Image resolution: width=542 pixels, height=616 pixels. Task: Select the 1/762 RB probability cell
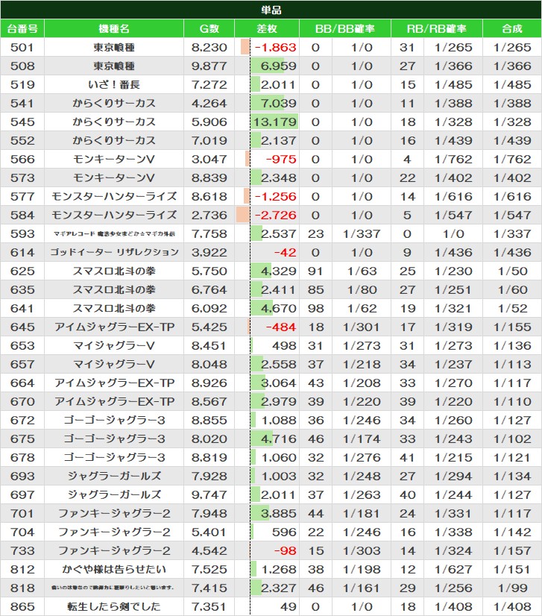pos(453,160)
